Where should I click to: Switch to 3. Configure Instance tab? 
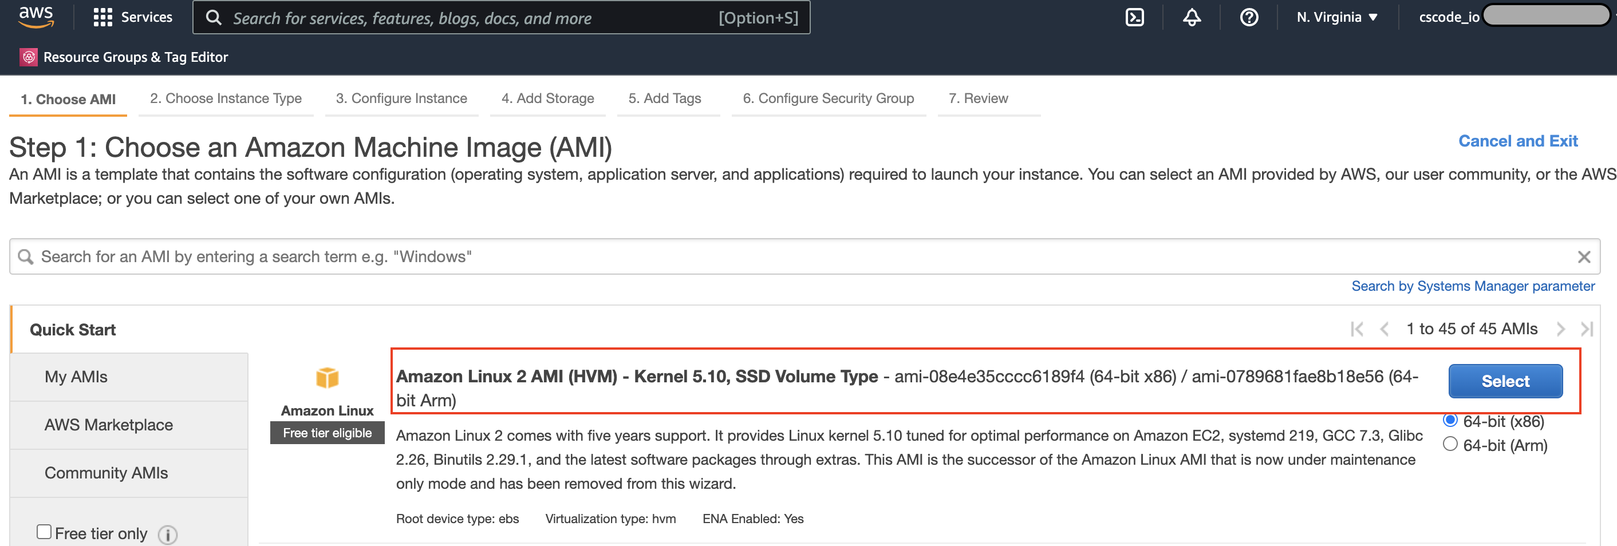click(402, 98)
